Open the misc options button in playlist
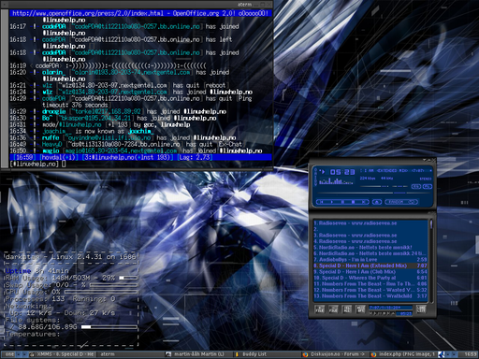479x359 pixels. tap(360, 309)
